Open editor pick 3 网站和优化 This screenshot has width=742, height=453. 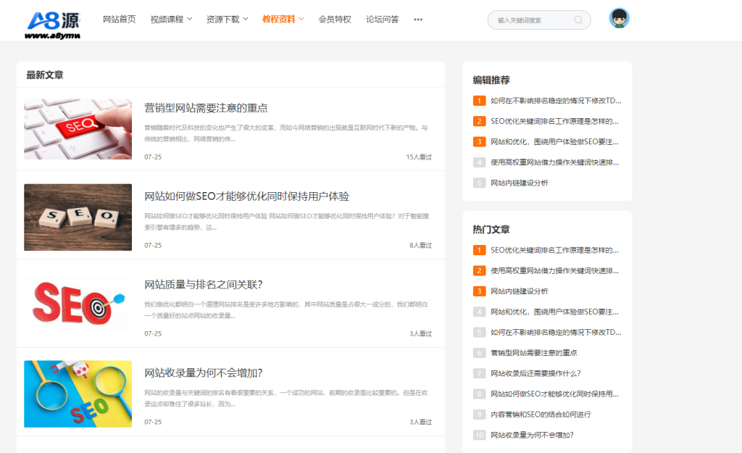tap(554, 141)
